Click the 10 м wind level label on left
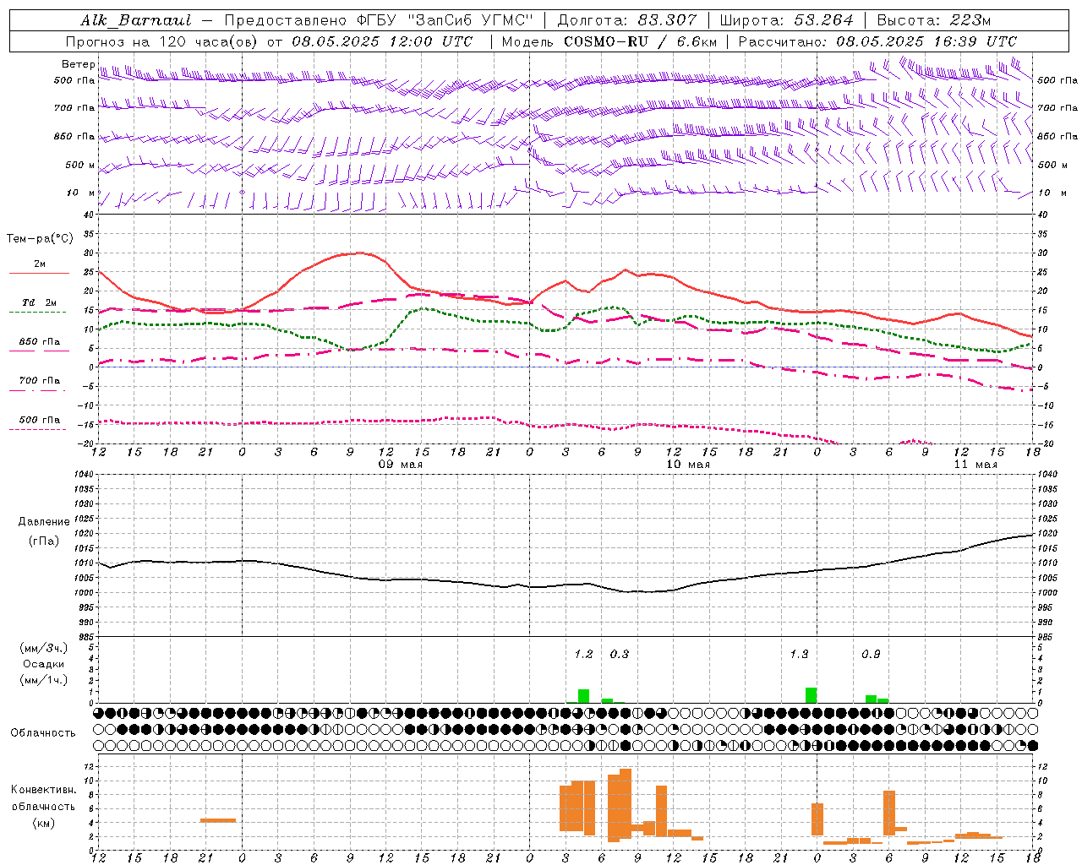This screenshot has height=865, width=1082. click(x=81, y=193)
